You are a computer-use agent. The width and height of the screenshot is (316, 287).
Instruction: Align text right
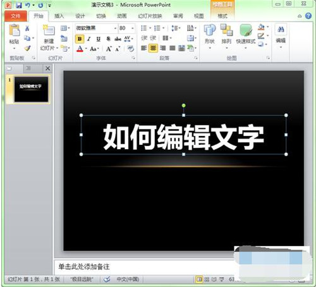[x=162, y=48]
